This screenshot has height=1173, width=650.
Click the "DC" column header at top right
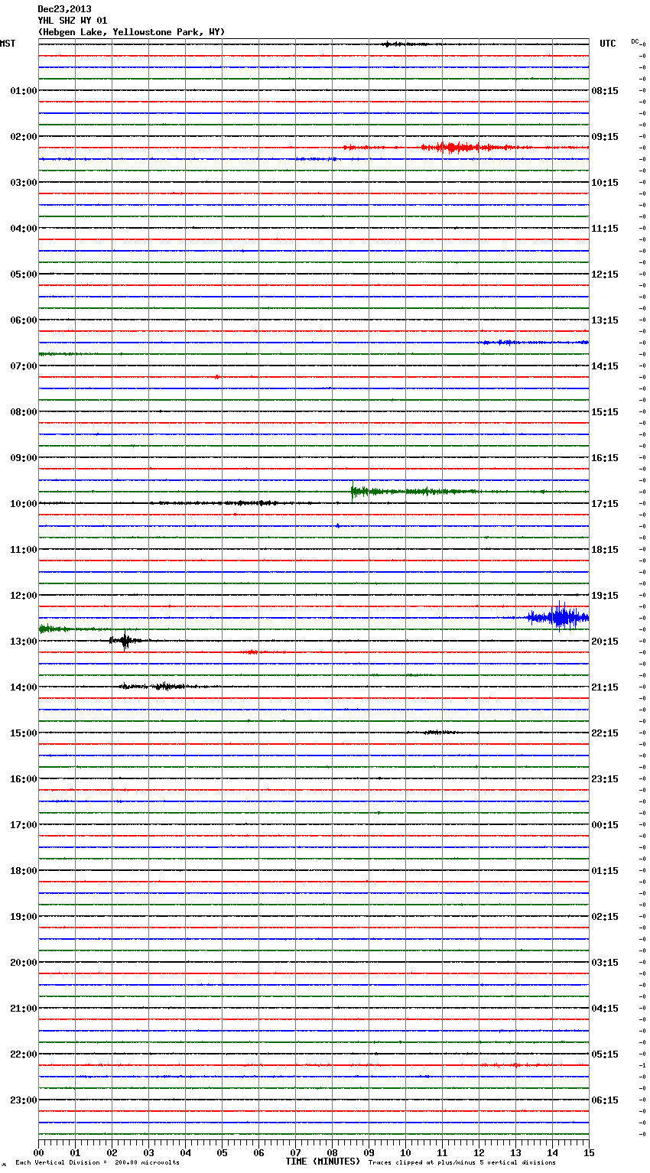point(635,41)
